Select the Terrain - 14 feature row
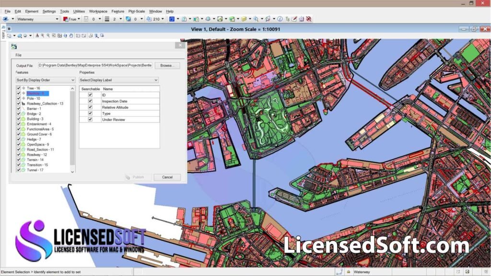491x276 pixels. pos(35,160)
